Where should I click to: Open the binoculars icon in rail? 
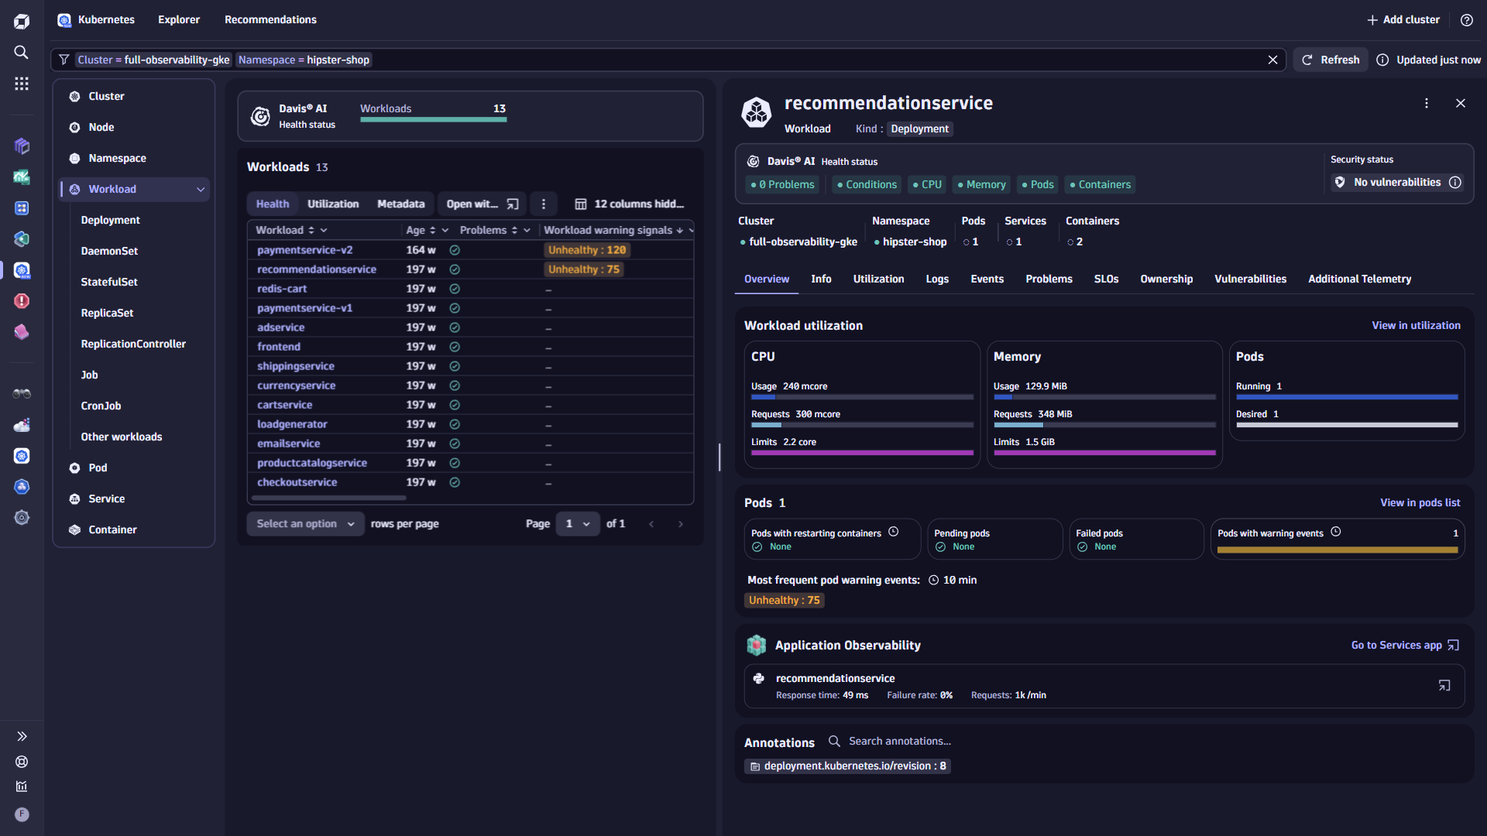click(22, 394)
